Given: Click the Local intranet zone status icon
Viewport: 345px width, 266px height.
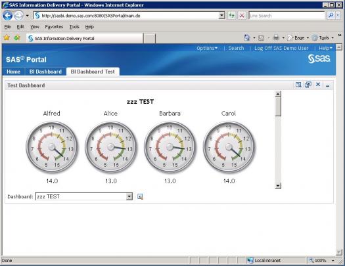Looking at the screenshot, I should tap(250, 261).
